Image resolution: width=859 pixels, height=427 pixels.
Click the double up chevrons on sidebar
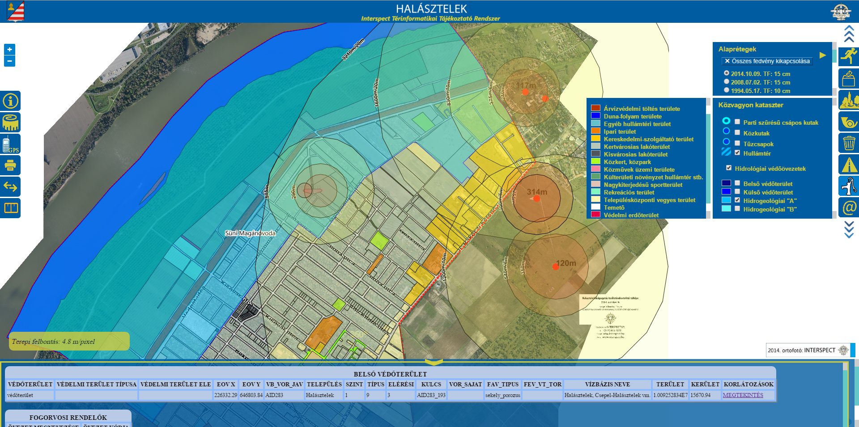tap(849, 34)
